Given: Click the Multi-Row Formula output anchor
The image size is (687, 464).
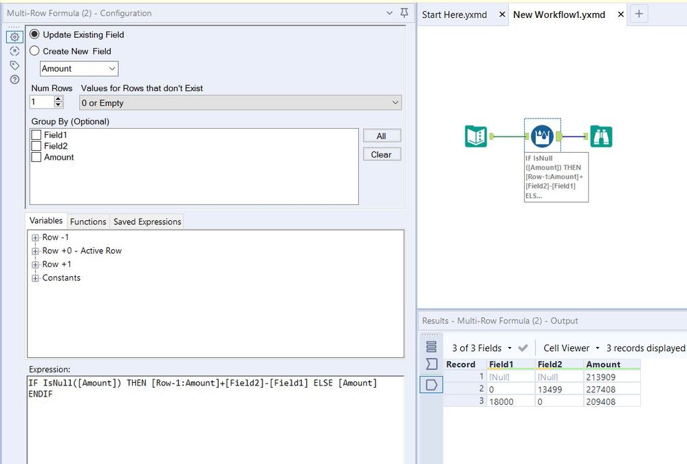Looking at the screenshot, I should click(558, 136).
